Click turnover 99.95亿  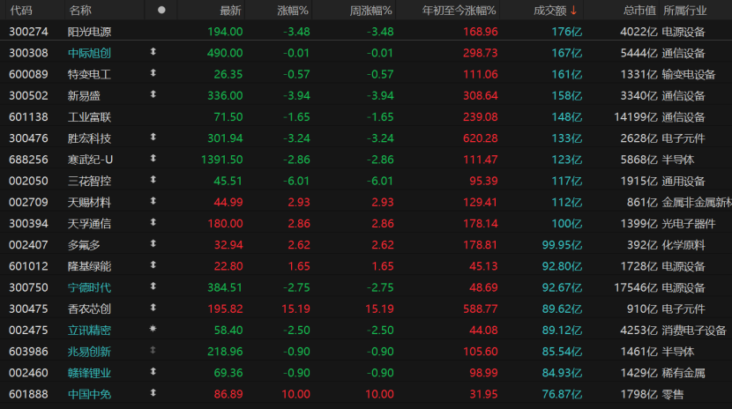tap(562, 245)
